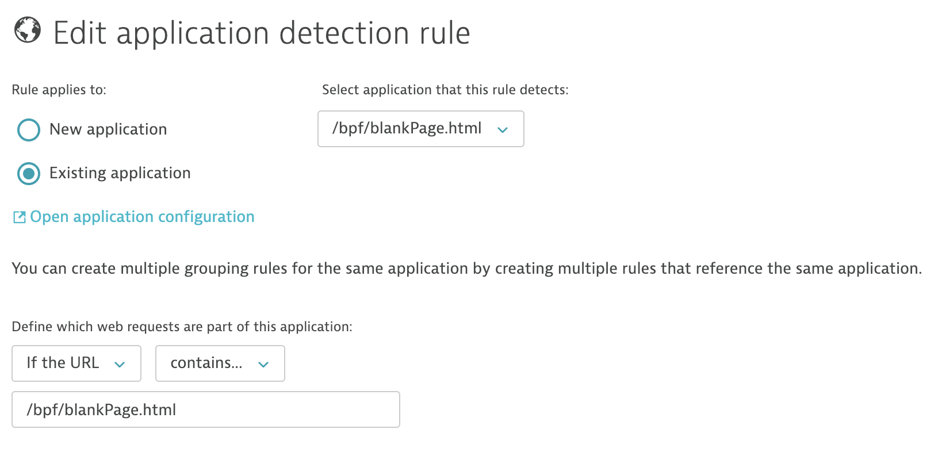Click the external link icon before Open application configuration

[x=20, y=217]
